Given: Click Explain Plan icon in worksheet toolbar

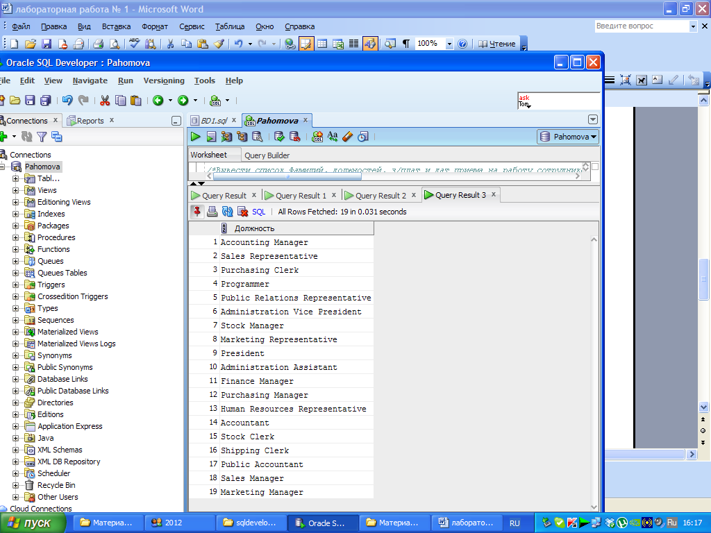Looking at the screenshot, I should click(x=242, y=137).
